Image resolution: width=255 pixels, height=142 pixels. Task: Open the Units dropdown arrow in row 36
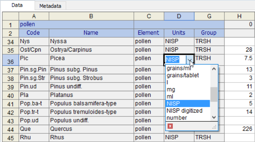click(190, 60)
